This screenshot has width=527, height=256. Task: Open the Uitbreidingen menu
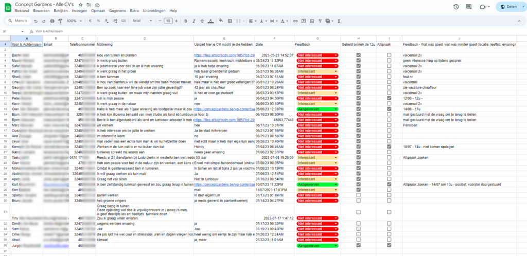[x=154, y=11]
